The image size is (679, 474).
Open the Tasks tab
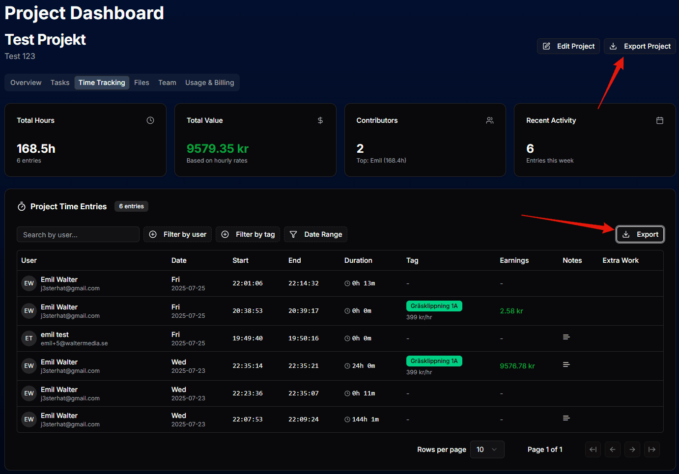pos(60,83)
